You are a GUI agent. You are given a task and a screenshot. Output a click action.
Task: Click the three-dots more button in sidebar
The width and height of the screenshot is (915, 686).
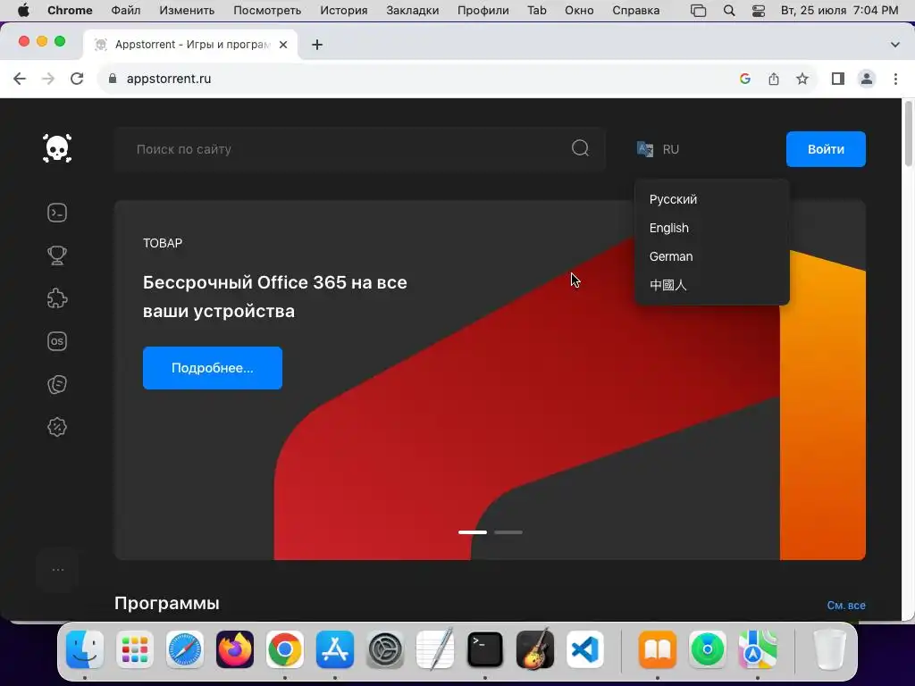[58, 570]
